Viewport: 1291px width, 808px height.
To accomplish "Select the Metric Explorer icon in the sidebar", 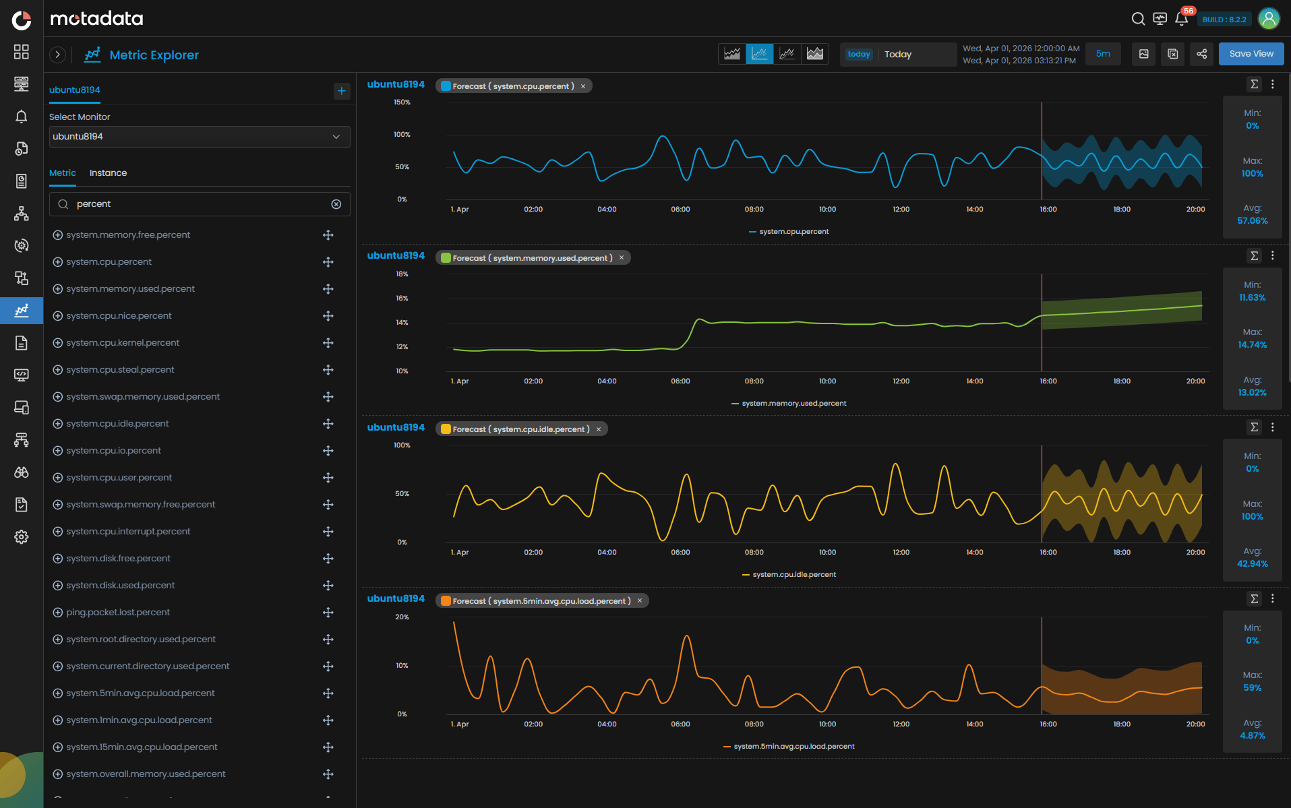I will click(21, 311).
